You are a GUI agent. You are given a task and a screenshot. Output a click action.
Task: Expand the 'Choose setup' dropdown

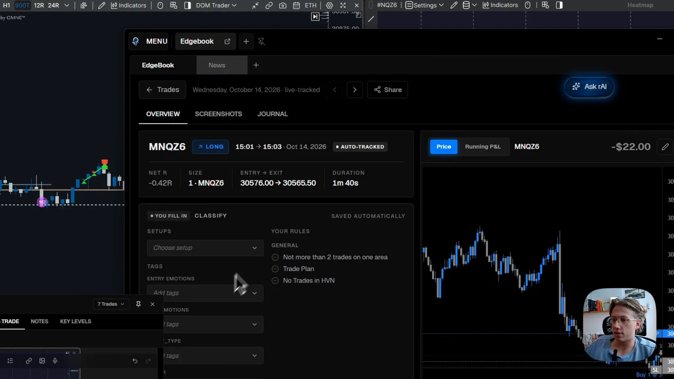(205, 248)
